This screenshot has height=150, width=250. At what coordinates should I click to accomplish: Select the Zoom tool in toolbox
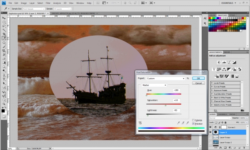click(4, 104)
